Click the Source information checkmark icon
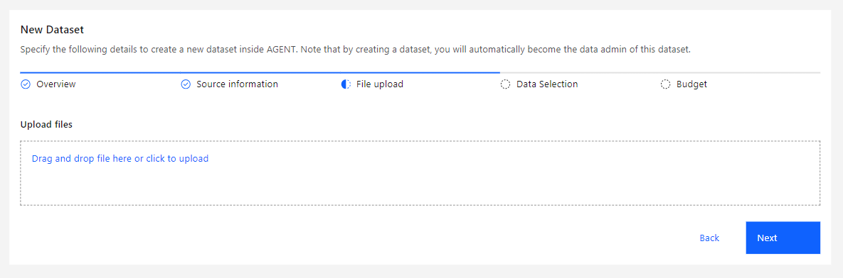The height and width of the screenshot is (278, 843). click(186, 84)
